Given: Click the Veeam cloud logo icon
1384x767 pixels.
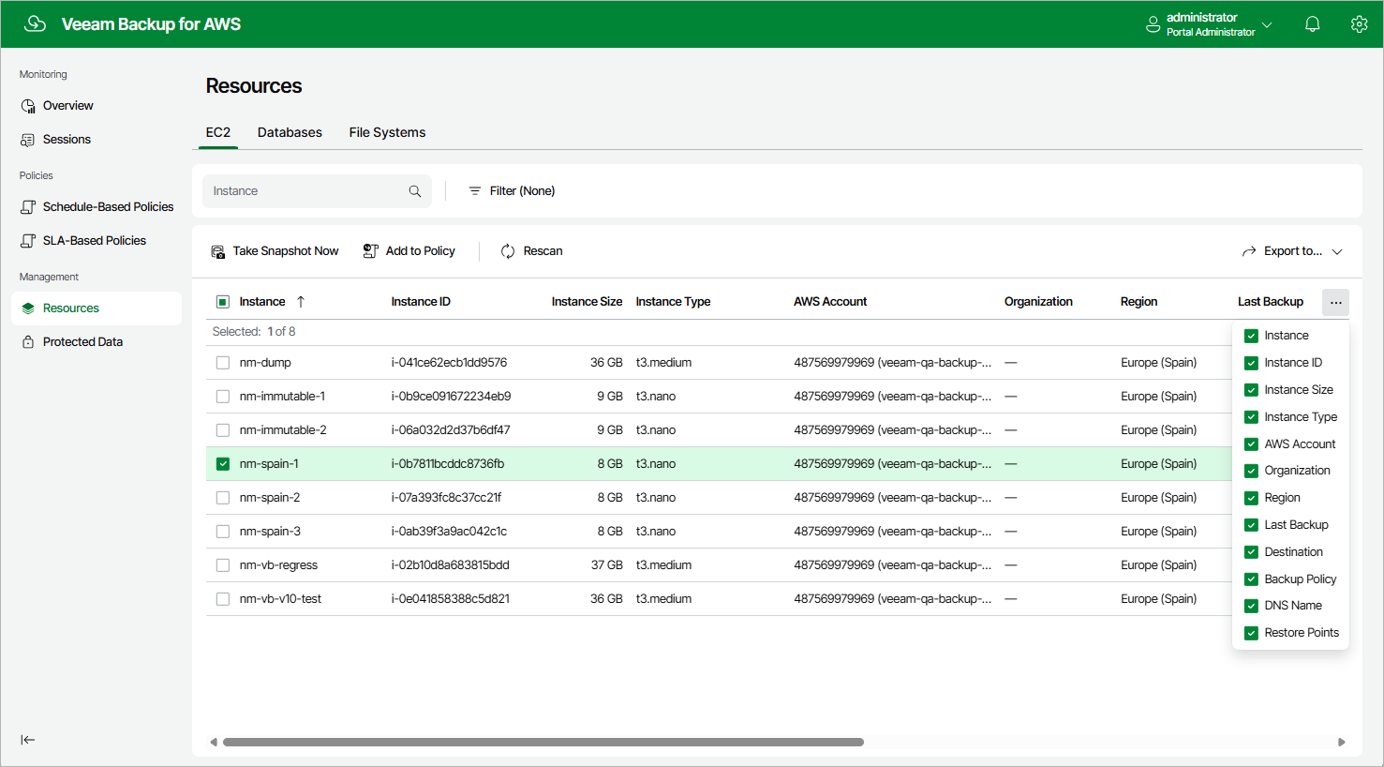Looking at the screenshot, I should coord(35,23).
